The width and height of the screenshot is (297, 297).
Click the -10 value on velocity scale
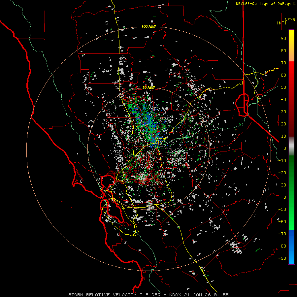[282, 161]
